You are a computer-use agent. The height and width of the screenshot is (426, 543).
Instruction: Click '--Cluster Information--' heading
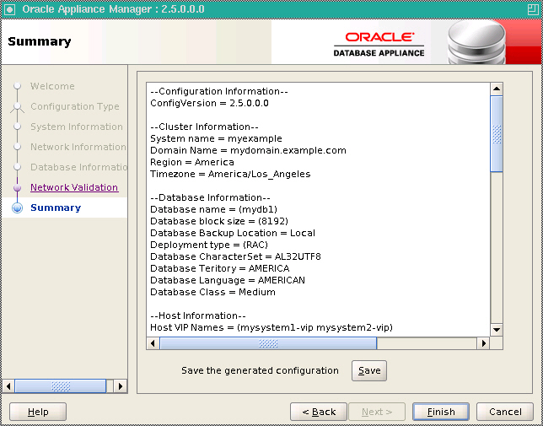point(204,127)
